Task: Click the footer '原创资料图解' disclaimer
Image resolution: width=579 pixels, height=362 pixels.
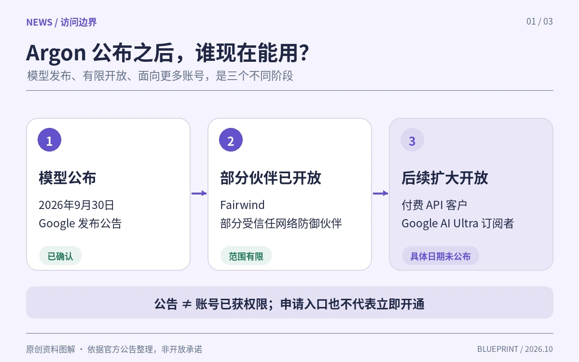Action: point(114,349)
